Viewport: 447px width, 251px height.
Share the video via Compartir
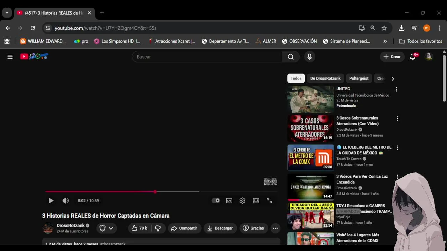tap(184, 228)
